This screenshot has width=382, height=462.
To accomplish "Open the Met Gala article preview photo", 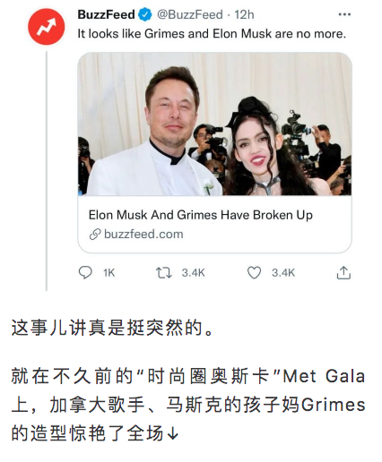I will (214, 124).
